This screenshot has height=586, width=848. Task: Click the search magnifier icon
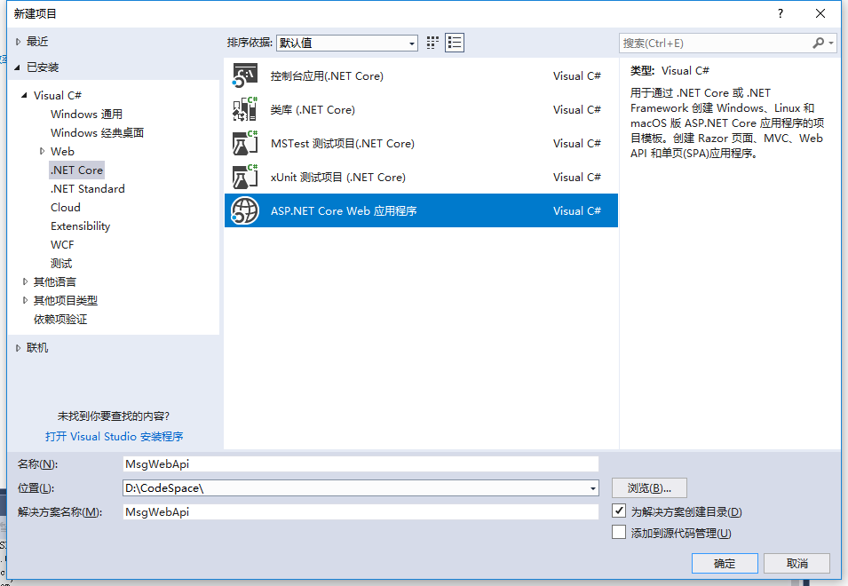click(818, 43)
